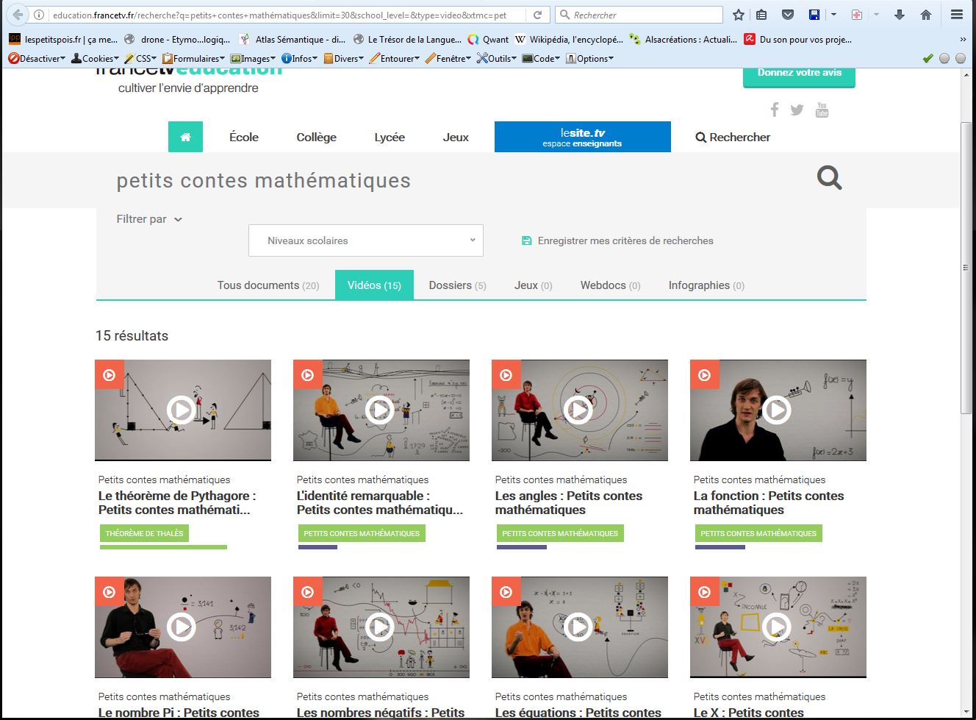The height and width of the screenshot is (720, 976).
Task: Open the Niveaux scolaires dropdown
Action: (365, 240)
